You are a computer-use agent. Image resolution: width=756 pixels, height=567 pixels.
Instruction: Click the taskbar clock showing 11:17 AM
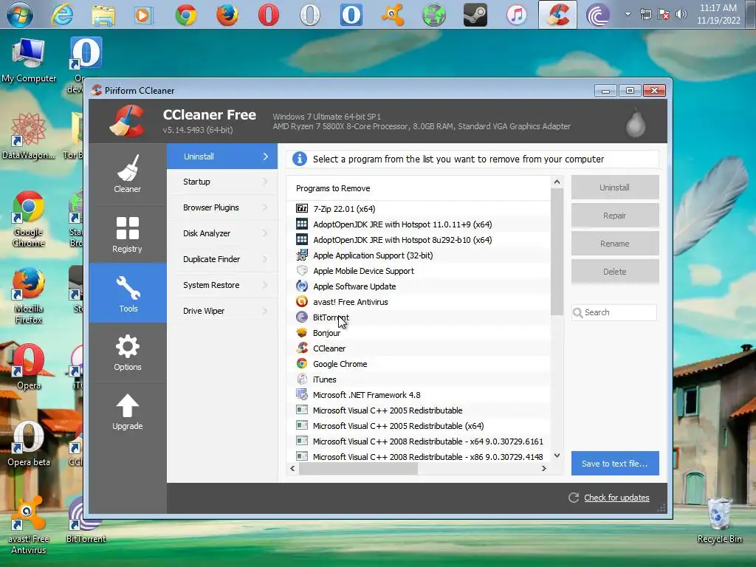point(718,15)
